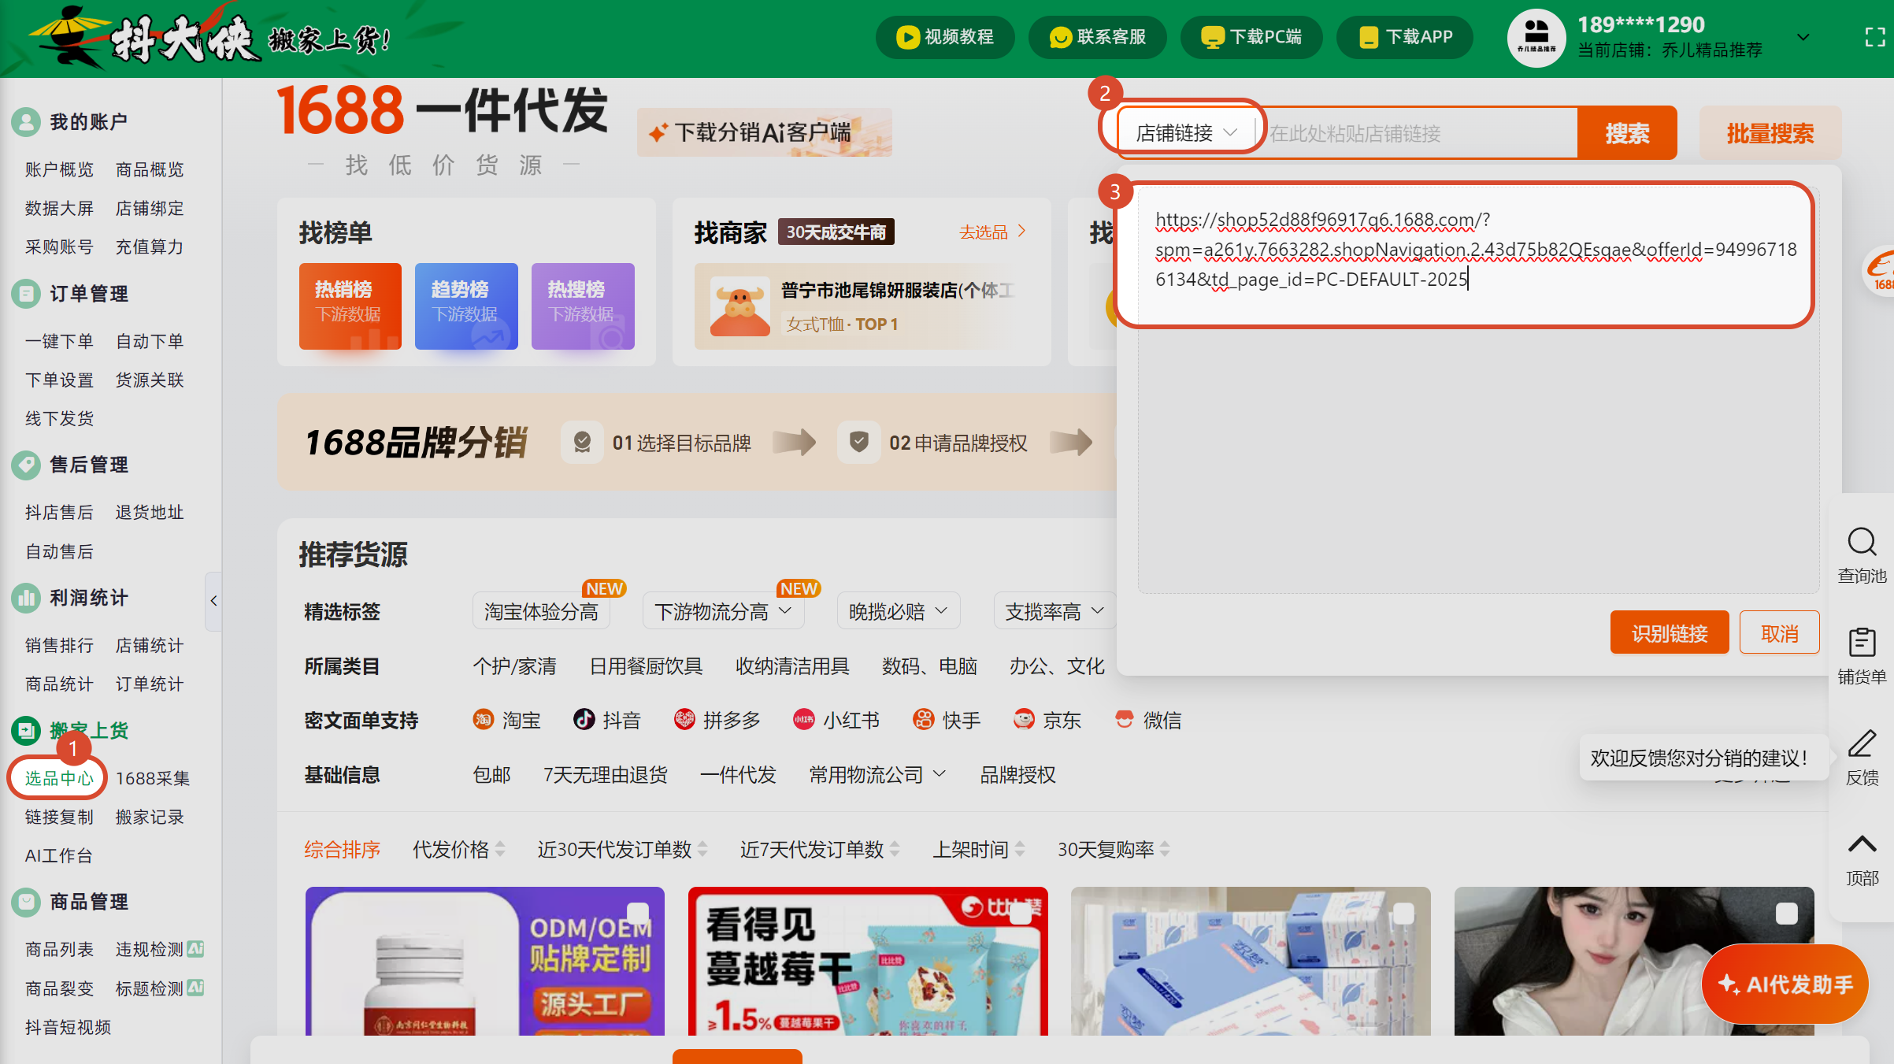
Task: Tick checkbox on tissue paper product card
Action: tap(1403, 914)
